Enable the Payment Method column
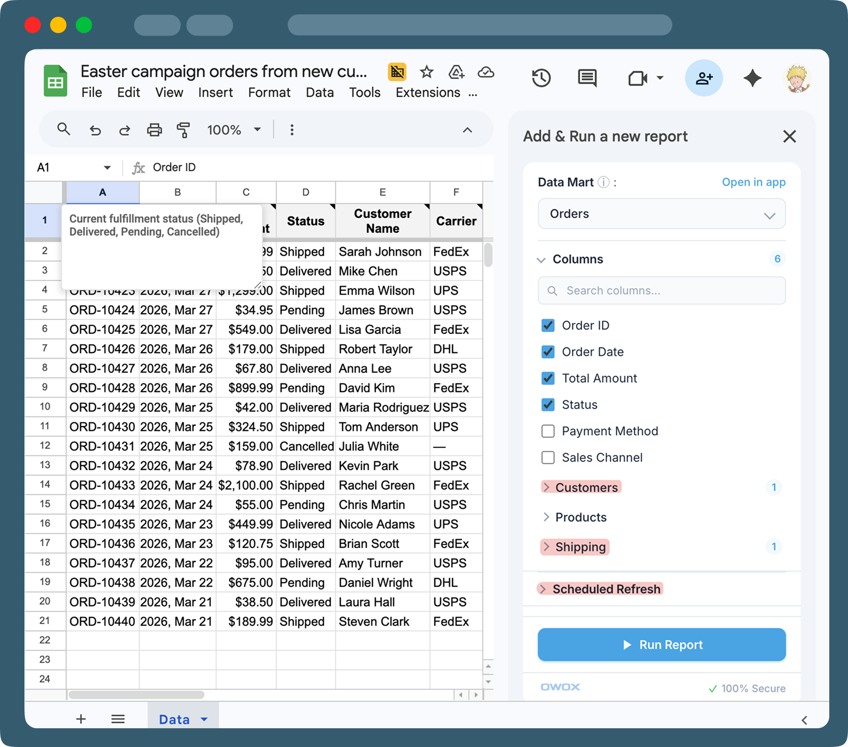This screenshot has width=848, height=747. click(548, 431)
